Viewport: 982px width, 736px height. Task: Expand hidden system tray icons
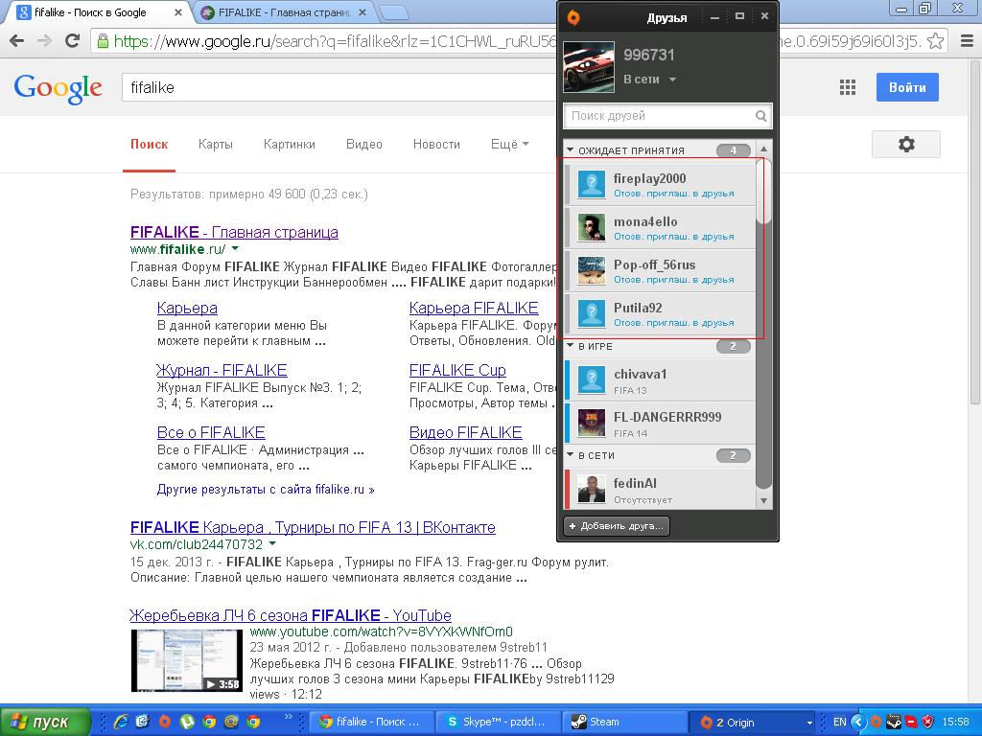pyautogui.click(x=858, y=722)
